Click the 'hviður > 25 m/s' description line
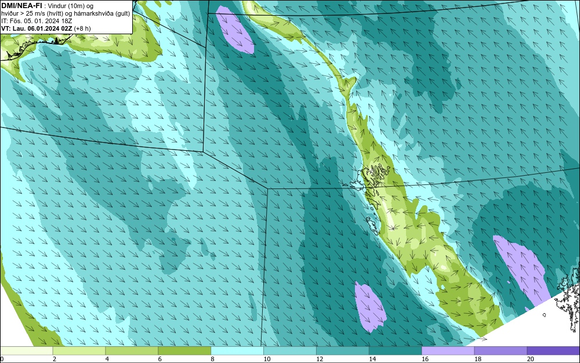This screenshot has width=580, height=363. point(66,13)
